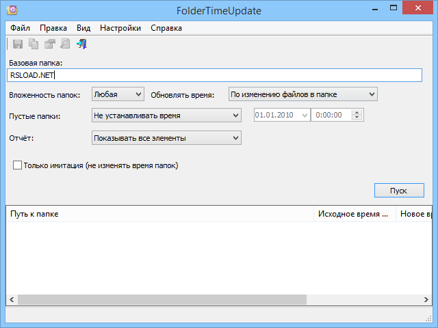
Task: Click the Find toolbar icon
Action: coord(66,44)
